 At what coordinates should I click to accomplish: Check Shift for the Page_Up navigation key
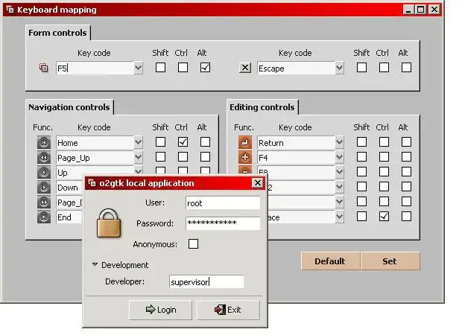[x=160, y=156]
